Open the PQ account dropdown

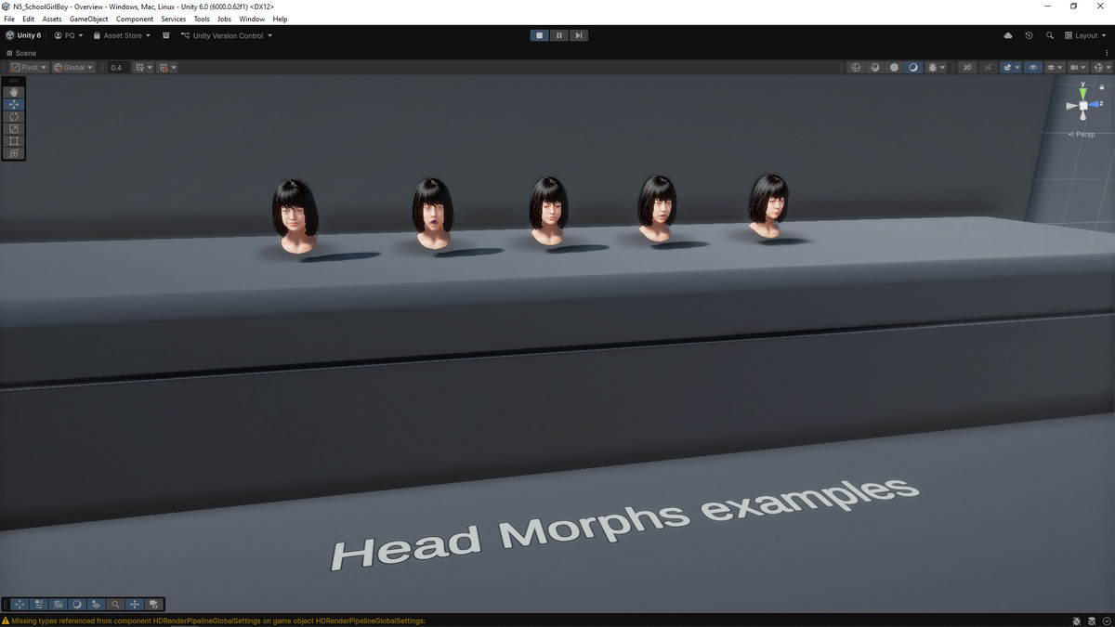click(x=69, y=35)
